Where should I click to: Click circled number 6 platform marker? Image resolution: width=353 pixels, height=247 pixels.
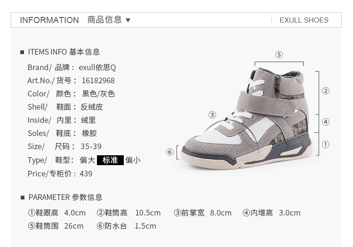point(170,152)
